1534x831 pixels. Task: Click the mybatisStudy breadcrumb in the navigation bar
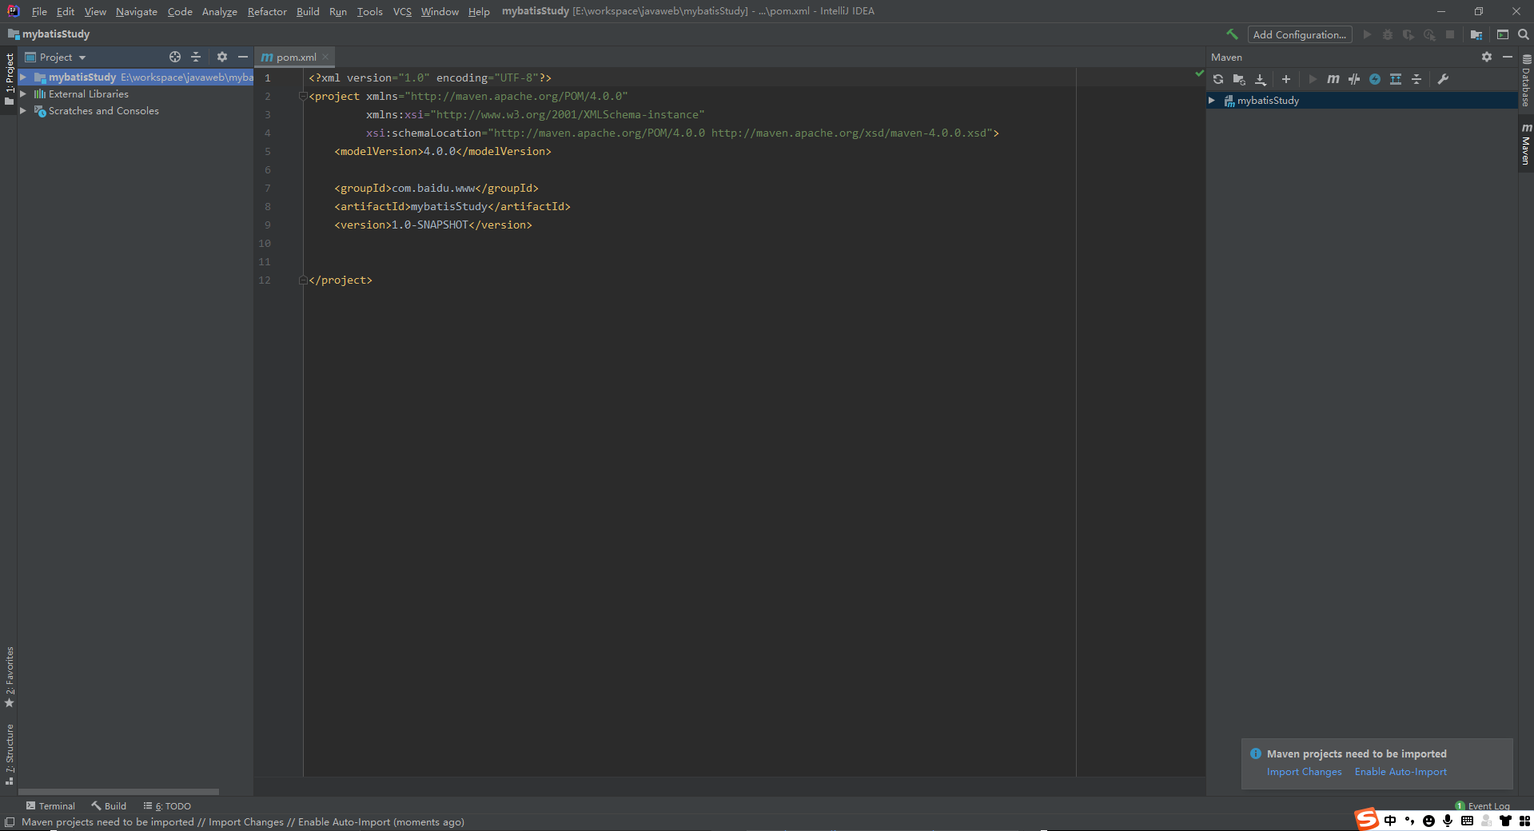[x=49, y=34]
